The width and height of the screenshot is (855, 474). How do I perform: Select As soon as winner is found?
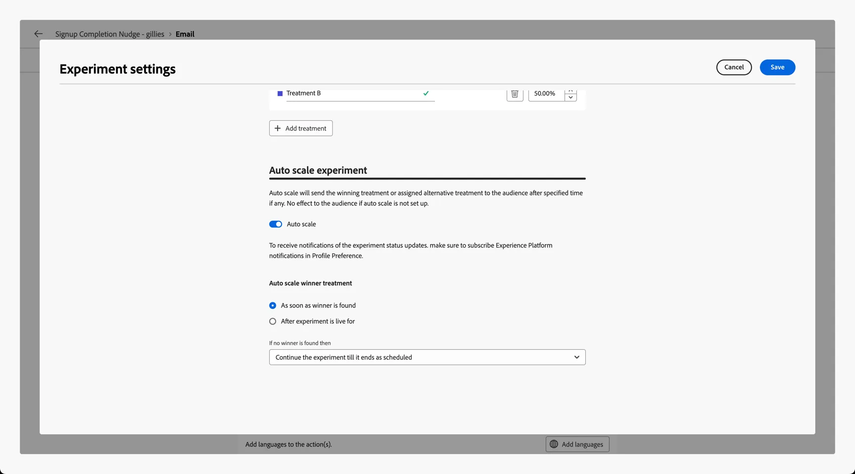pos(273,305)
